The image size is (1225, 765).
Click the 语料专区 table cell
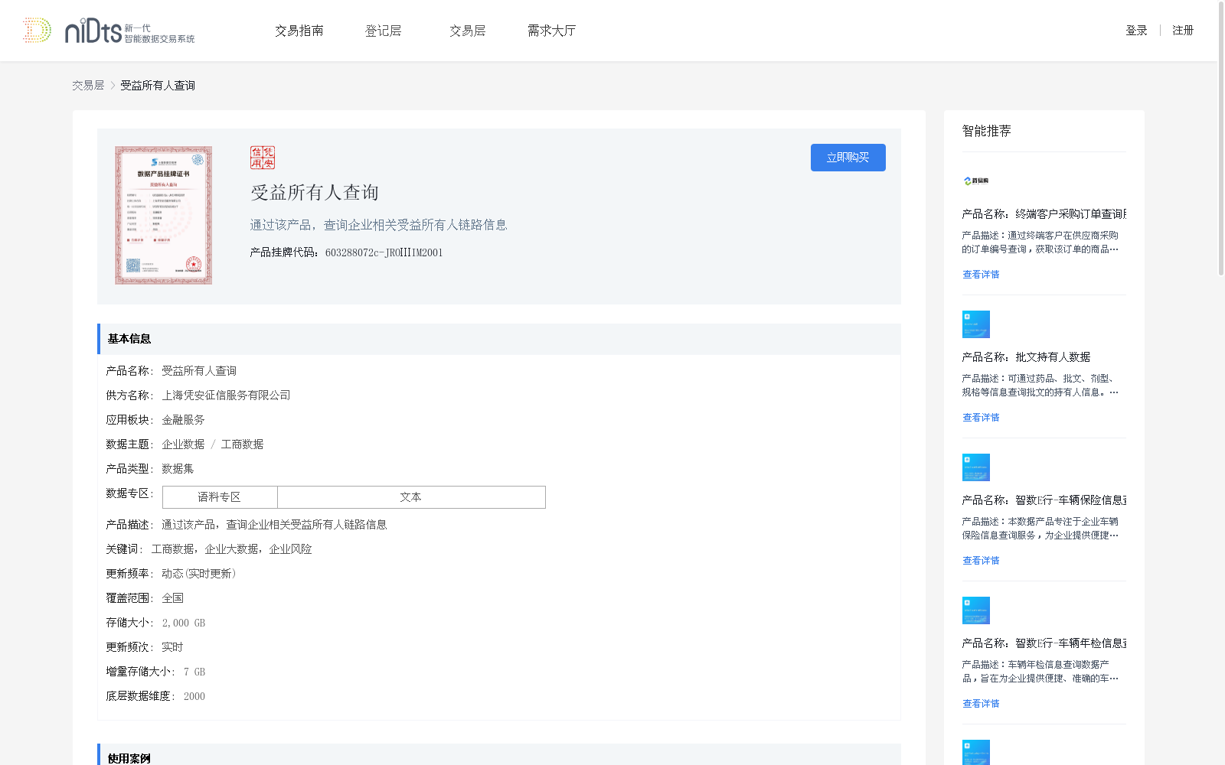coord(220,497)
